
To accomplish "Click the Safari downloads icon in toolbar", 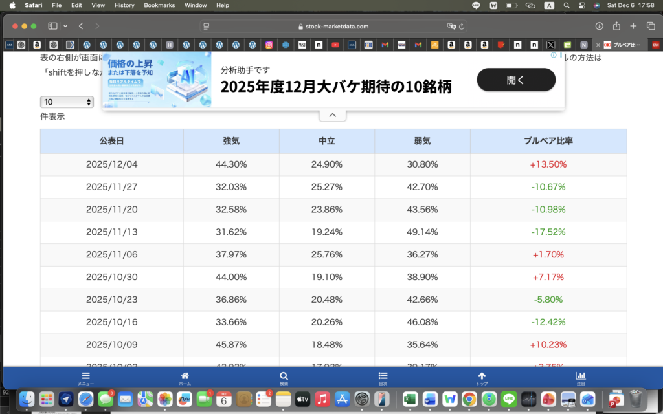I will [599, 26].
